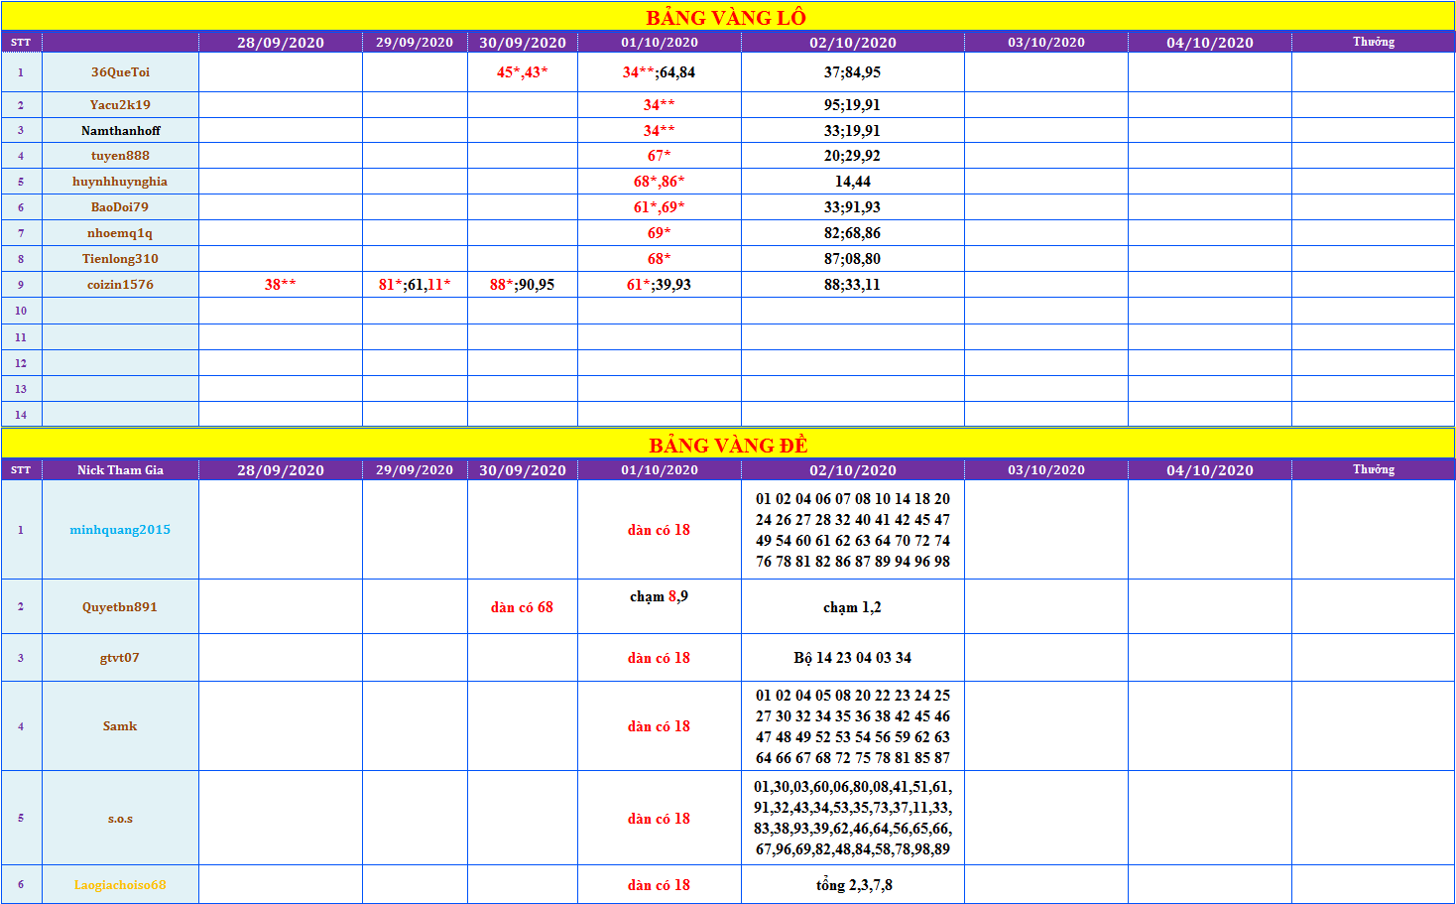Click the 14,44 cell

(x=853, y=181)
